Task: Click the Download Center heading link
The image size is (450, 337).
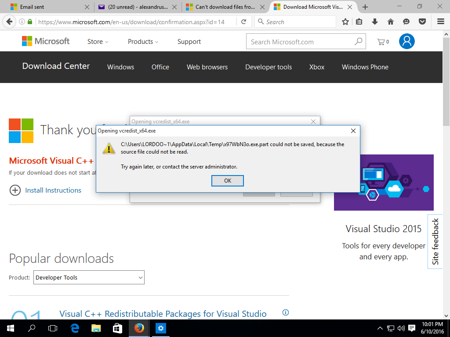Action: click(56, 66)
